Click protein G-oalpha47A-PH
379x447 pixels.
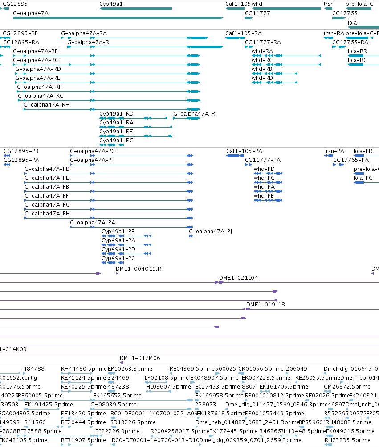point(47,214)
